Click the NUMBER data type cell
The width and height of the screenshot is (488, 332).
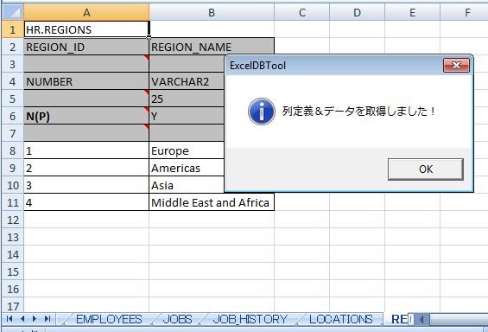click(86, 81)
